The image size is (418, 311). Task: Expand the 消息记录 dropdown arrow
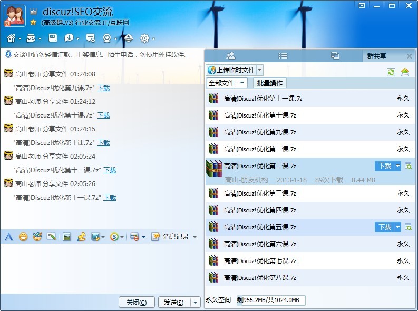coord(195,237)
